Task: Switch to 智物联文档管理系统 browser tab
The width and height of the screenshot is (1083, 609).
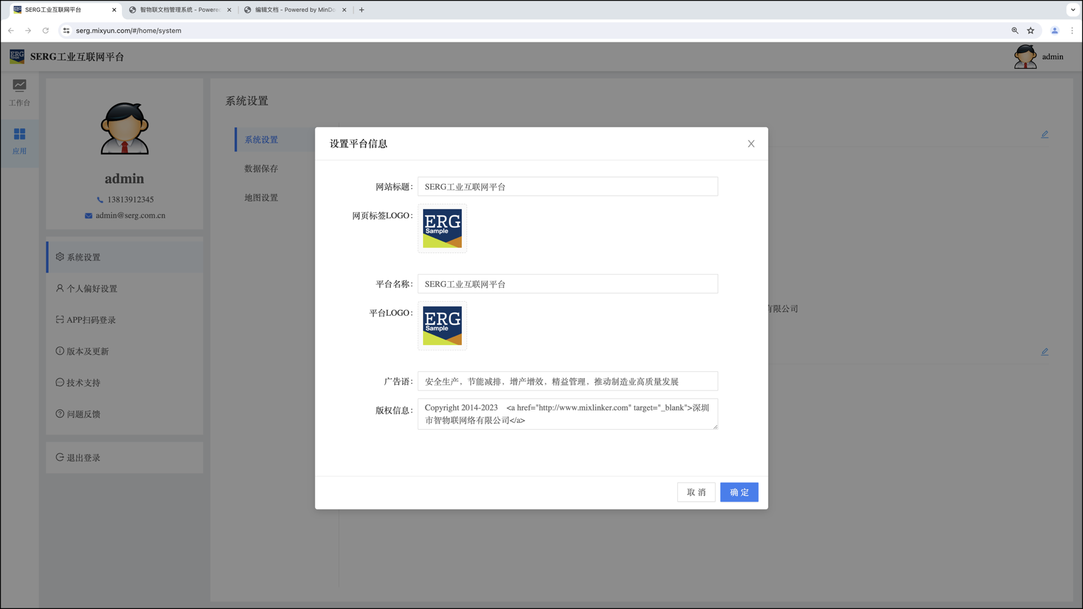Action: tap(178, 10)
